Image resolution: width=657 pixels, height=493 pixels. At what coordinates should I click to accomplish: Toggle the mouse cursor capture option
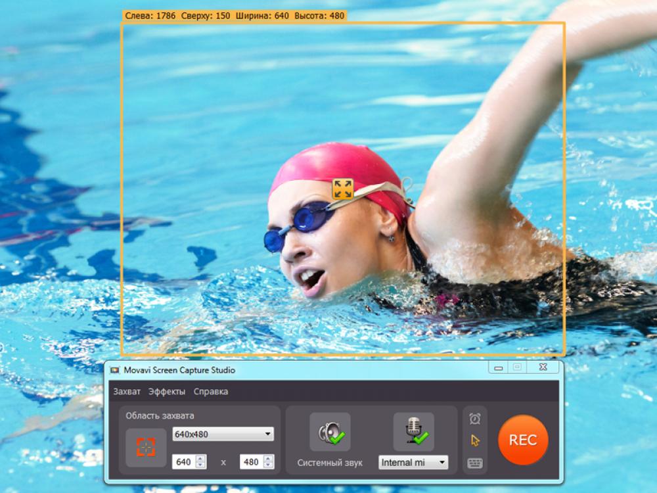tap(474, 439)
